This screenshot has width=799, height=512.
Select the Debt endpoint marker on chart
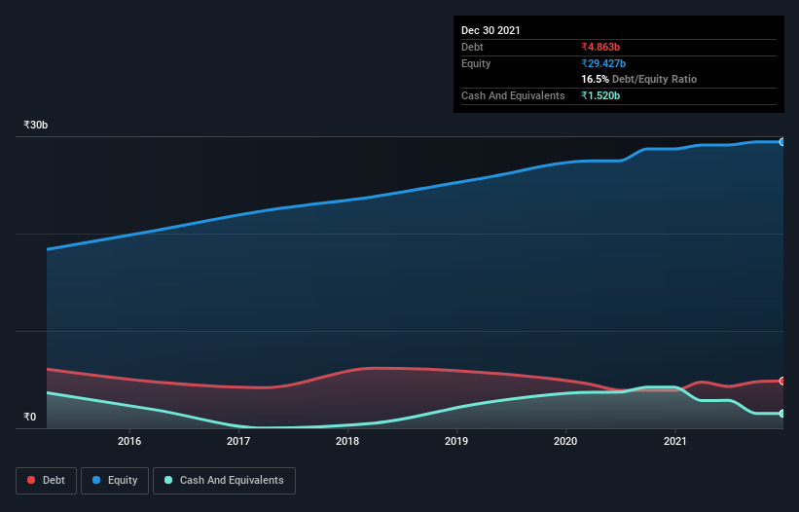[x=782, y=381]
